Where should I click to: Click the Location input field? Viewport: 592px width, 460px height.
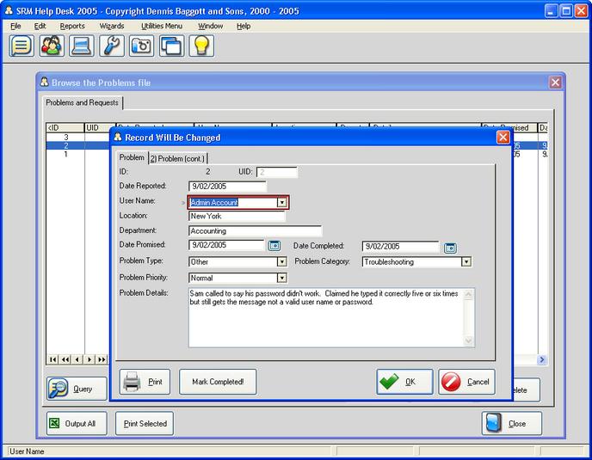[237, 217]
